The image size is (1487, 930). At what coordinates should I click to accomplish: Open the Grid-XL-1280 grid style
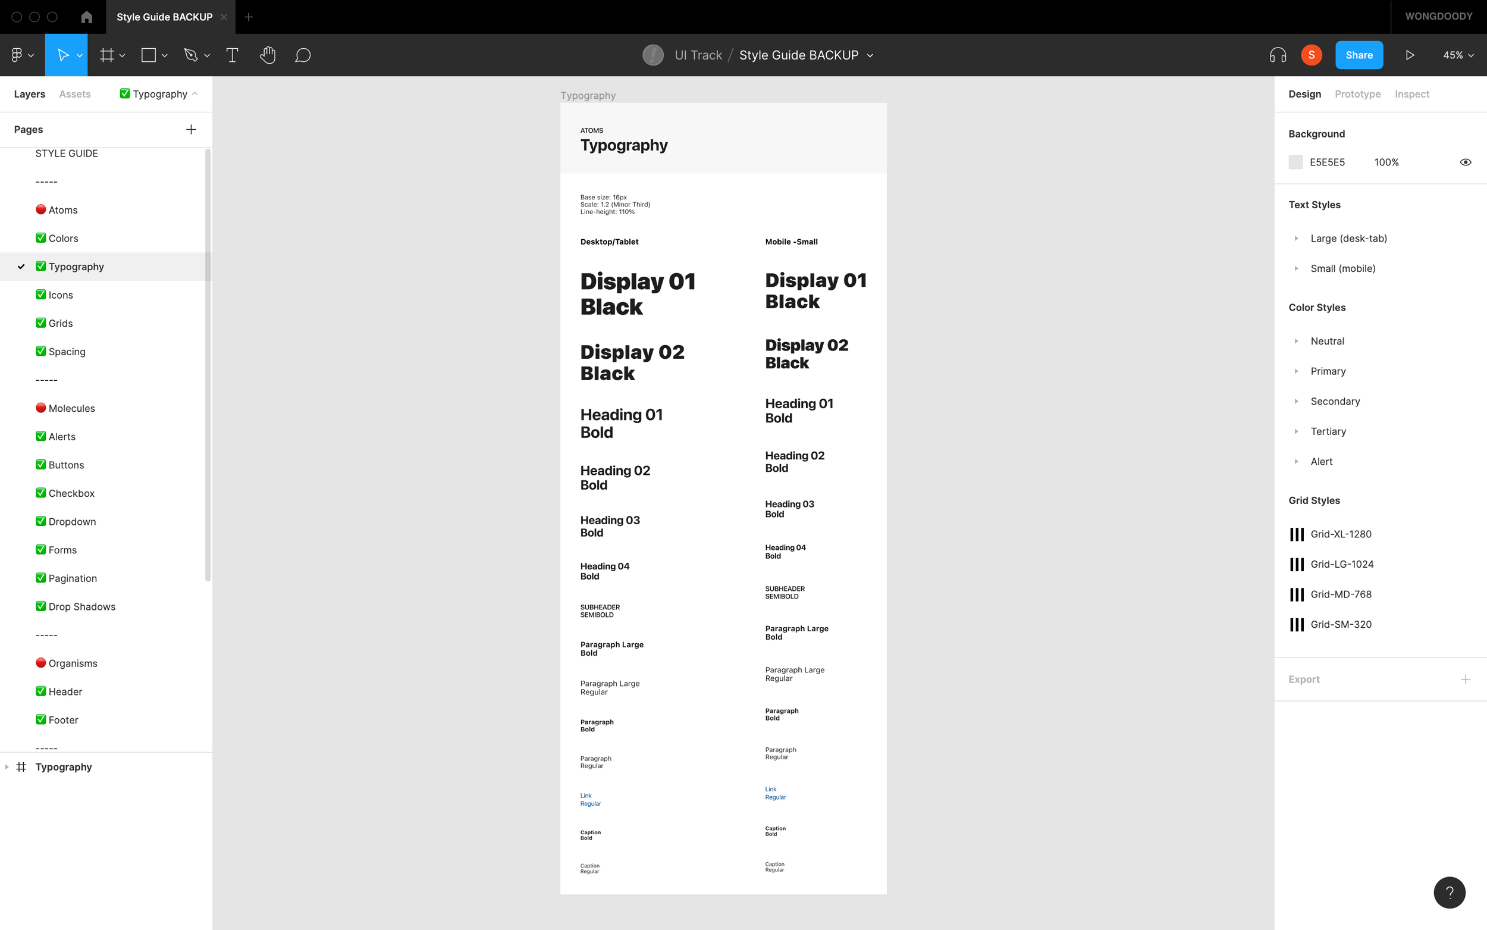coord(1340,534)
